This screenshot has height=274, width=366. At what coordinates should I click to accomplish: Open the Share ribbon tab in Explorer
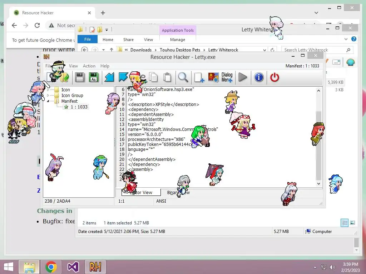[x=128, y=40]
